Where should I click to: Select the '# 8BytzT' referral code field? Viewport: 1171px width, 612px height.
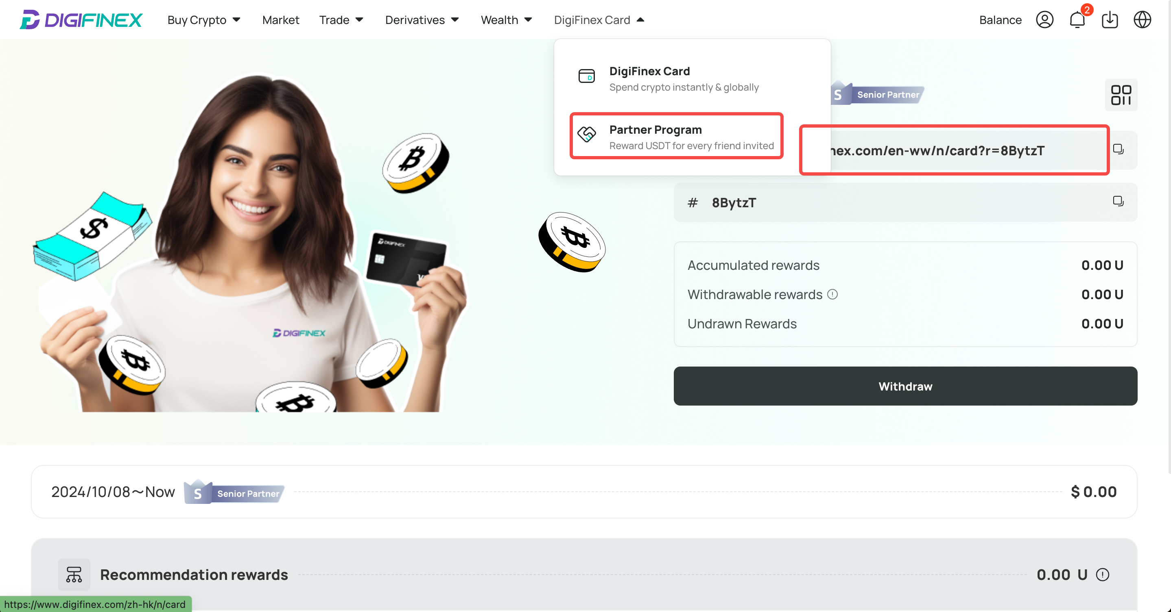pos(905,202)
